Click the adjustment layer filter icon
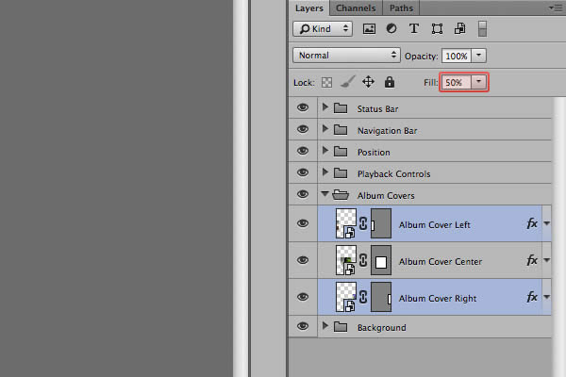The image size is (566, 377). (391, 29)
